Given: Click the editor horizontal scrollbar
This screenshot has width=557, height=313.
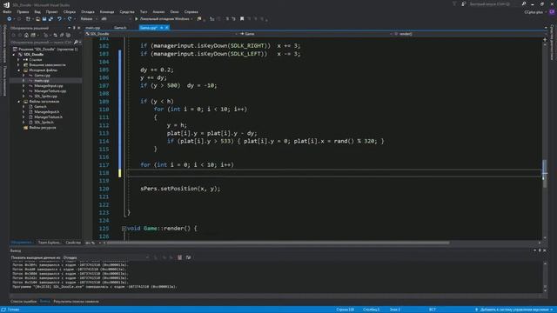Looking at the screenshot, I should (278, 243).
